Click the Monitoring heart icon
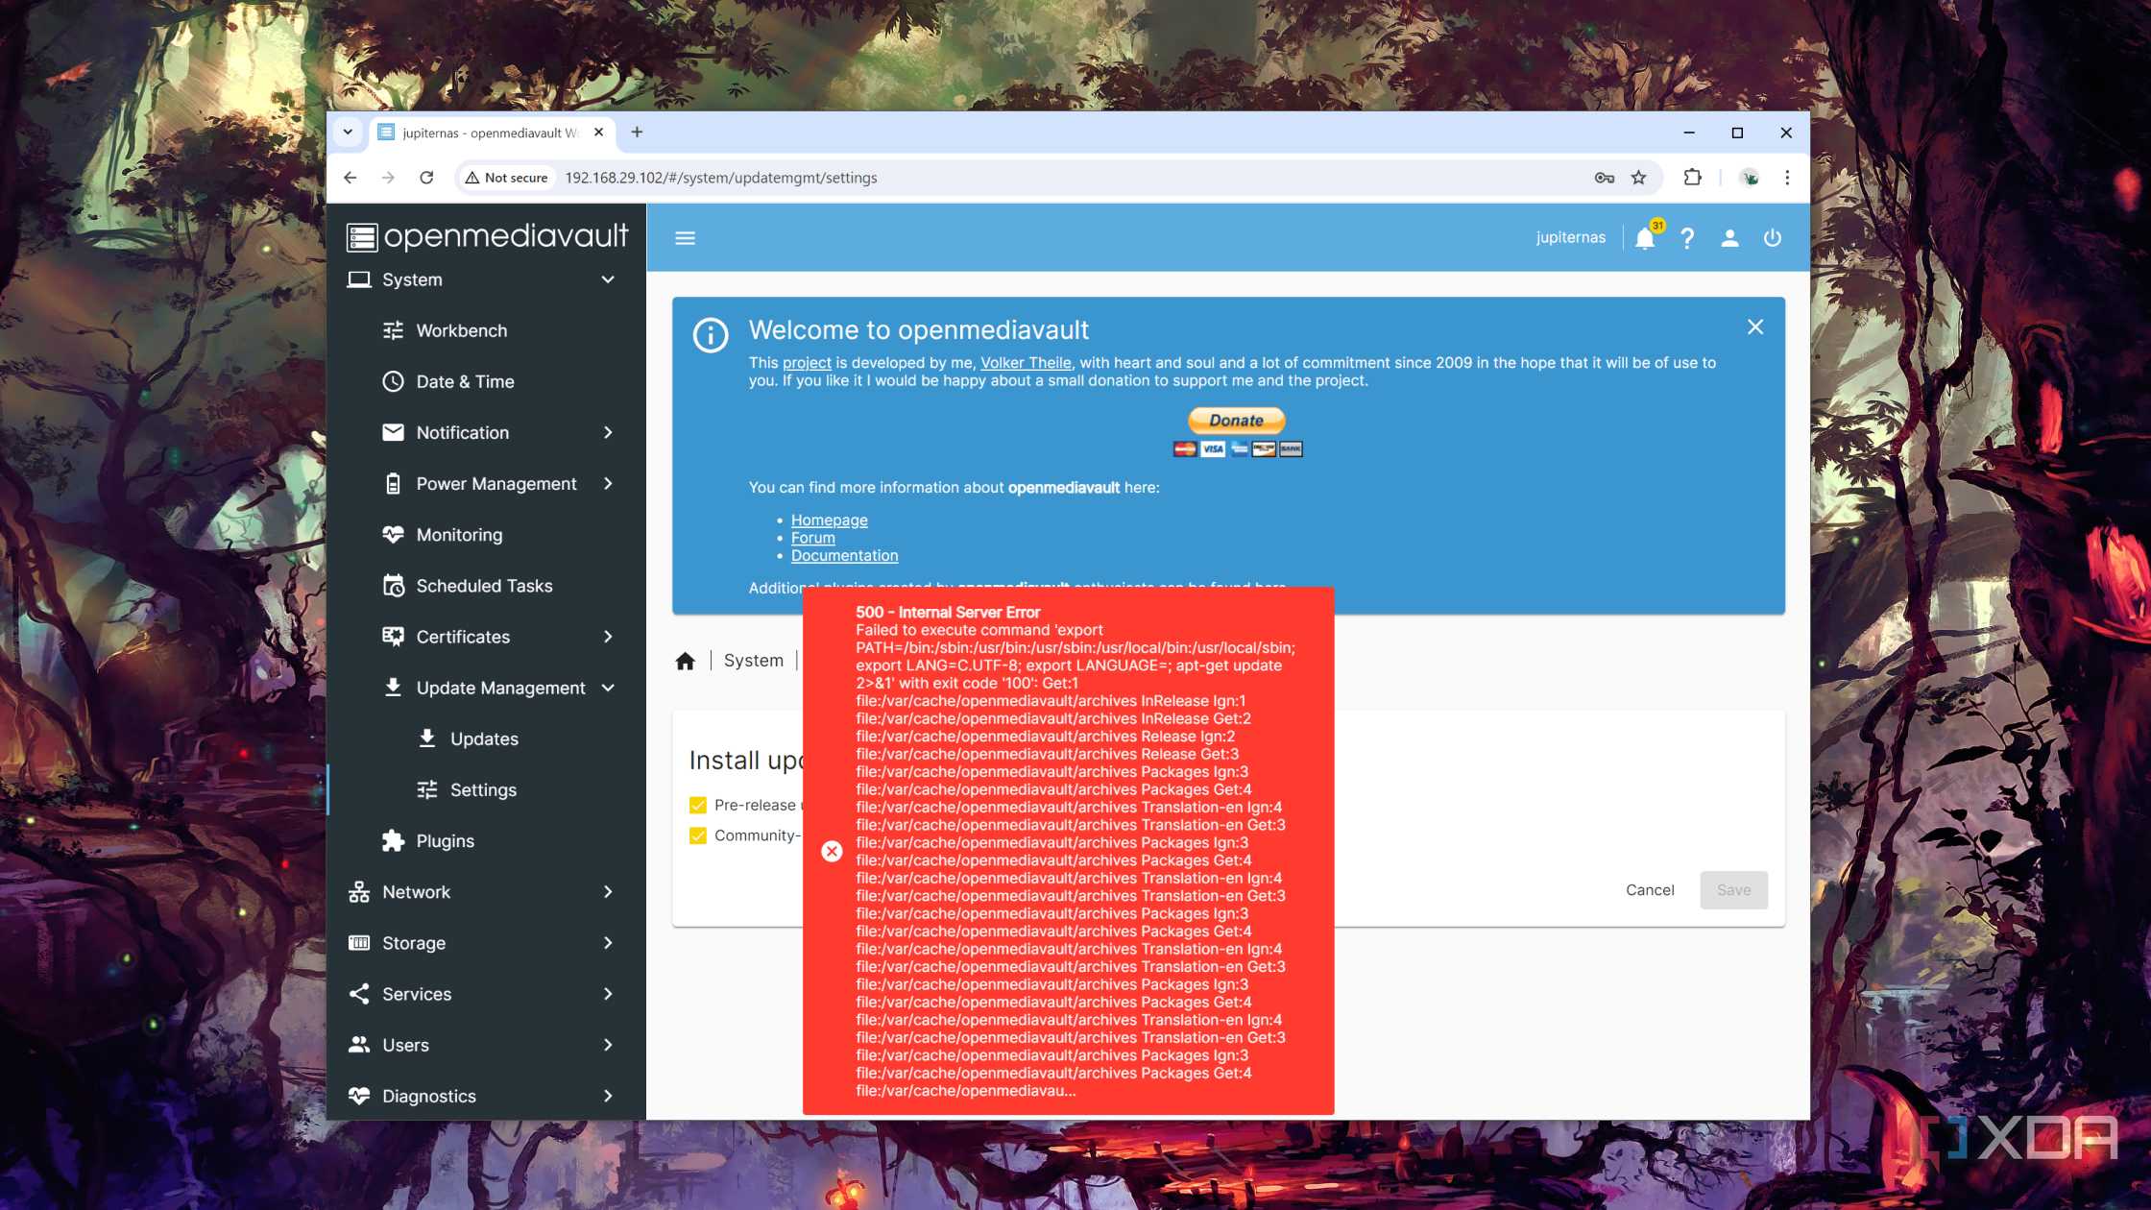The image size is (2151, 1210). pos(393,535)
